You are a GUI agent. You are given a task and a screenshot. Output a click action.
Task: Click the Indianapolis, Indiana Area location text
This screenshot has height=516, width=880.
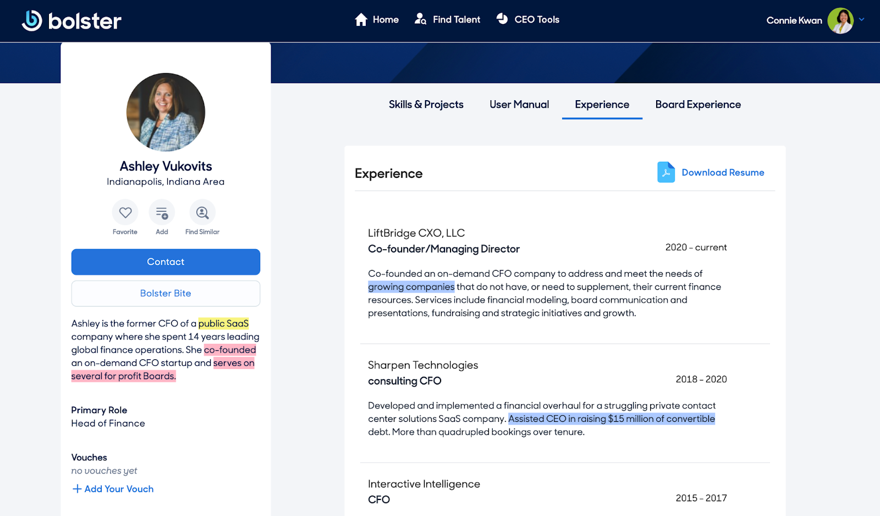[166, 182]
